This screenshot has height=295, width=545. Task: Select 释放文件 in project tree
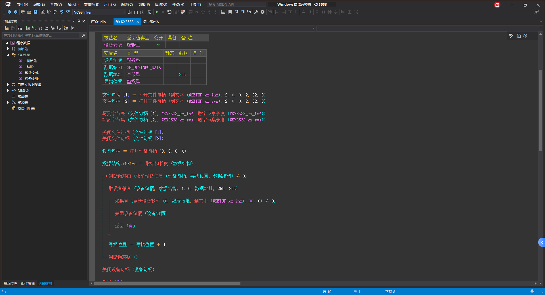coord(32,73)
